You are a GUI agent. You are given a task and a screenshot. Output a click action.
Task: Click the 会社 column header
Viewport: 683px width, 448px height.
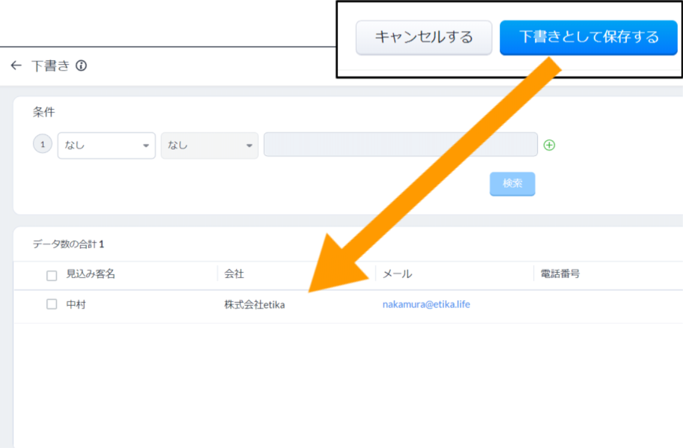(234, 274)
